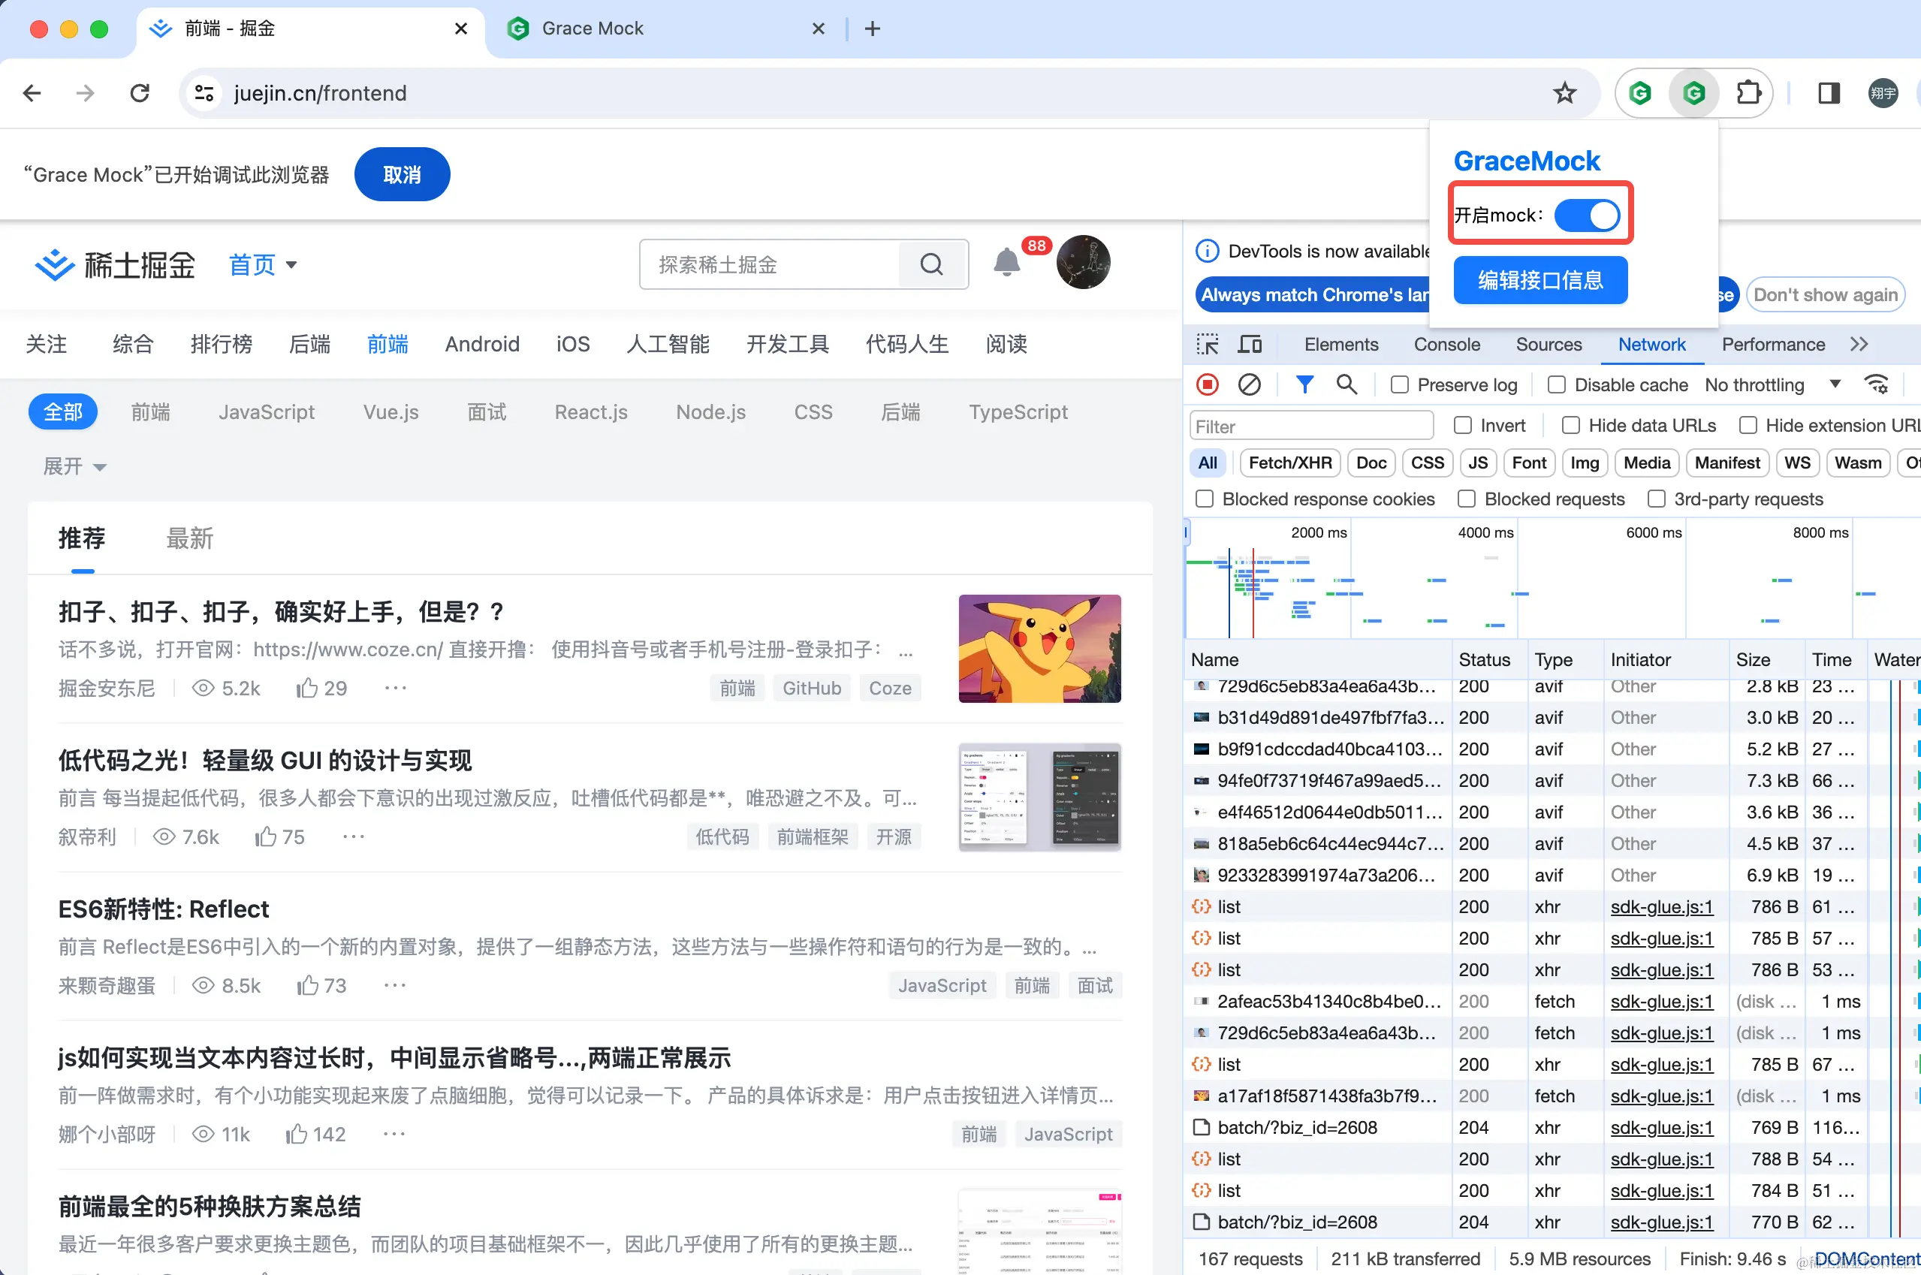The width and height of the screenshot is (1921, 1275).
Task: Open the 首页 dropdown menu
Action: pos(263,264)
